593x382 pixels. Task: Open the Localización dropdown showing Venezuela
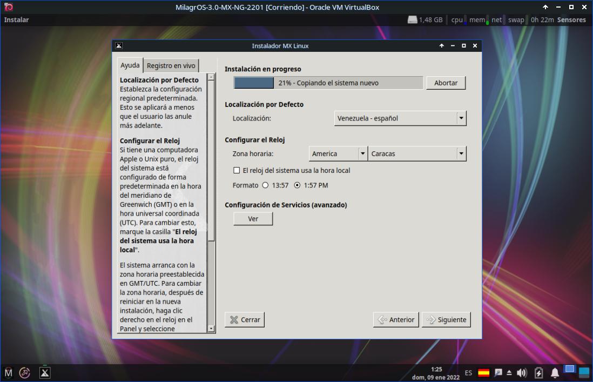point(400,118)
